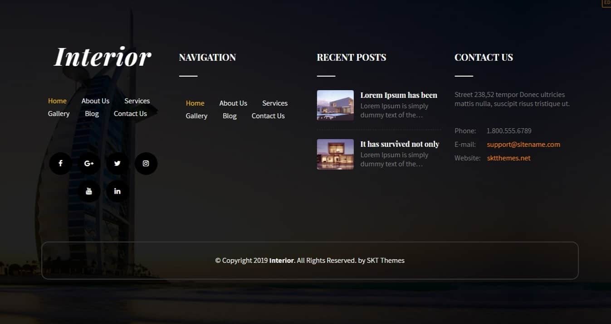Open the illuminated house post thumbnail
This screenshot has height=324, width=611.
[x=335, y=154]
